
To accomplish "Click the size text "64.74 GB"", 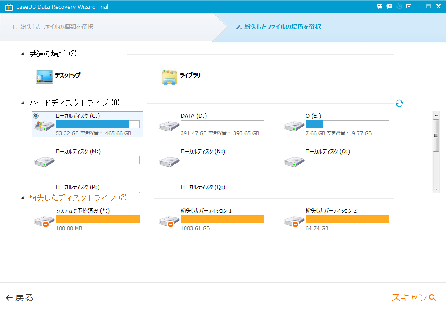I will (x=317, y=228).
